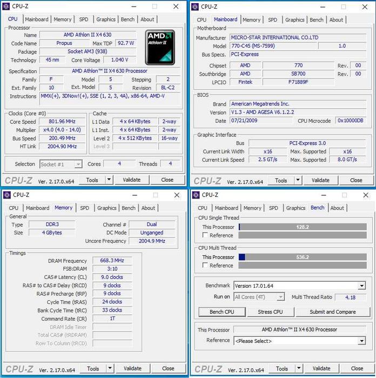Open the Tools dropdown arrow in the Mainboard window
The width and height of the screenshot is (376, 378).
(298, 180)
